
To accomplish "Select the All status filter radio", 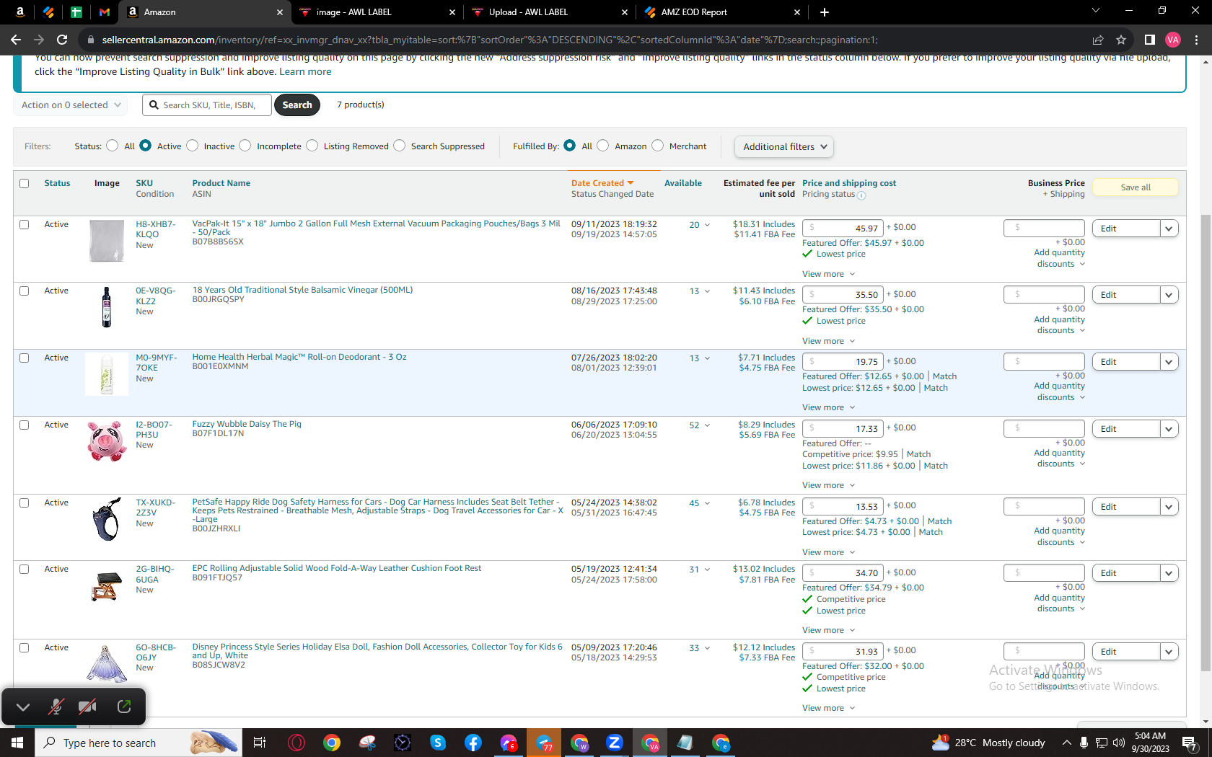I will click(x=112, y=146).
